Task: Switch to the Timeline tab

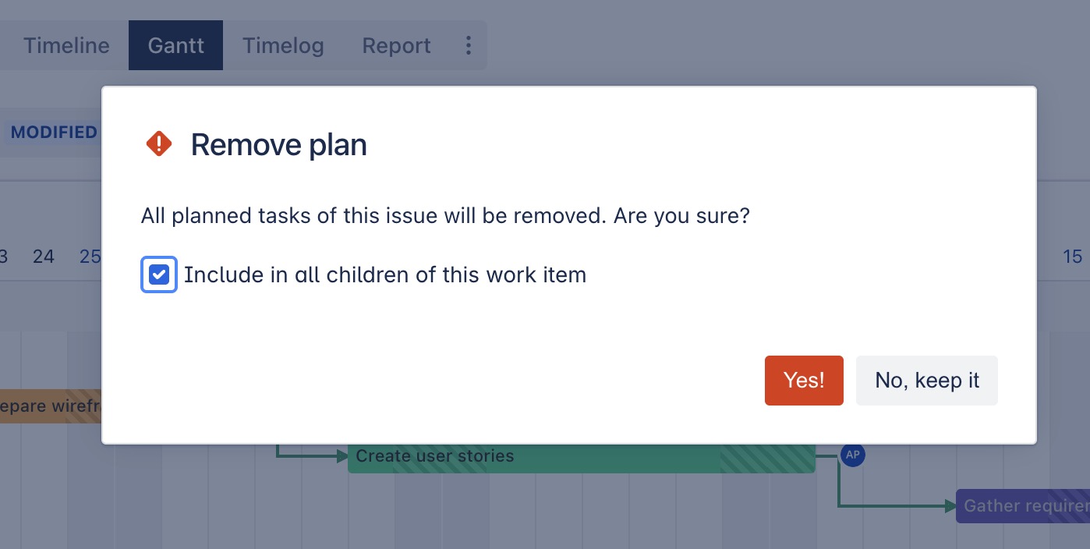Action: click(66, 45)
